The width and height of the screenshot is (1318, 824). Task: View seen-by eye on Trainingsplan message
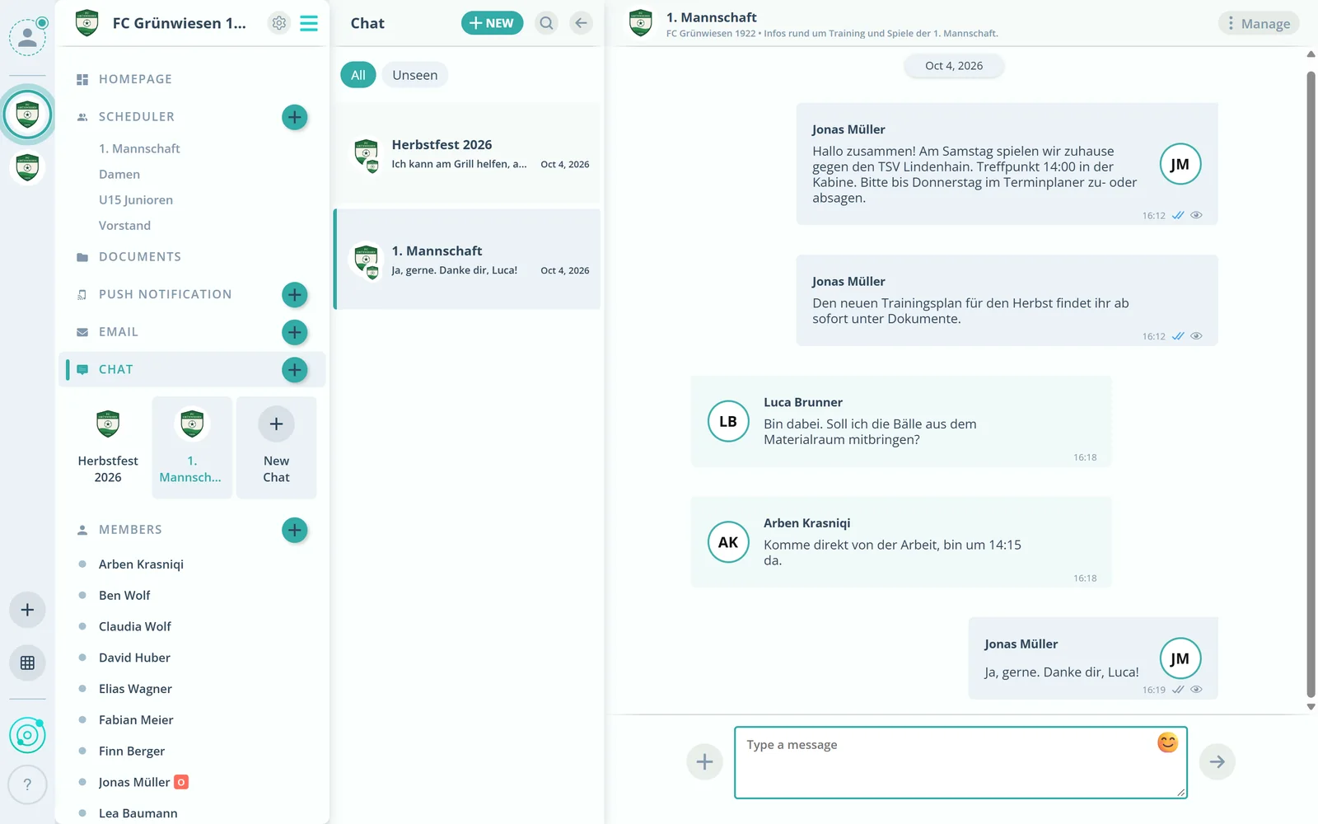pyautogui.click(x=1197, y=336)
